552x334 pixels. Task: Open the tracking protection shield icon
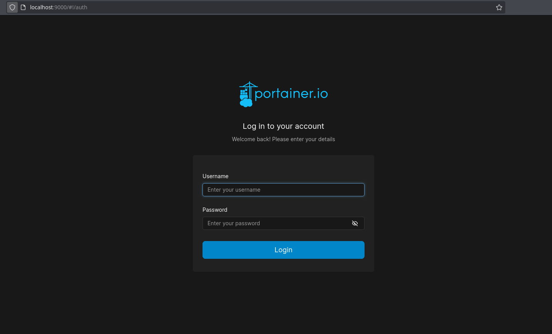click(12, 7)
